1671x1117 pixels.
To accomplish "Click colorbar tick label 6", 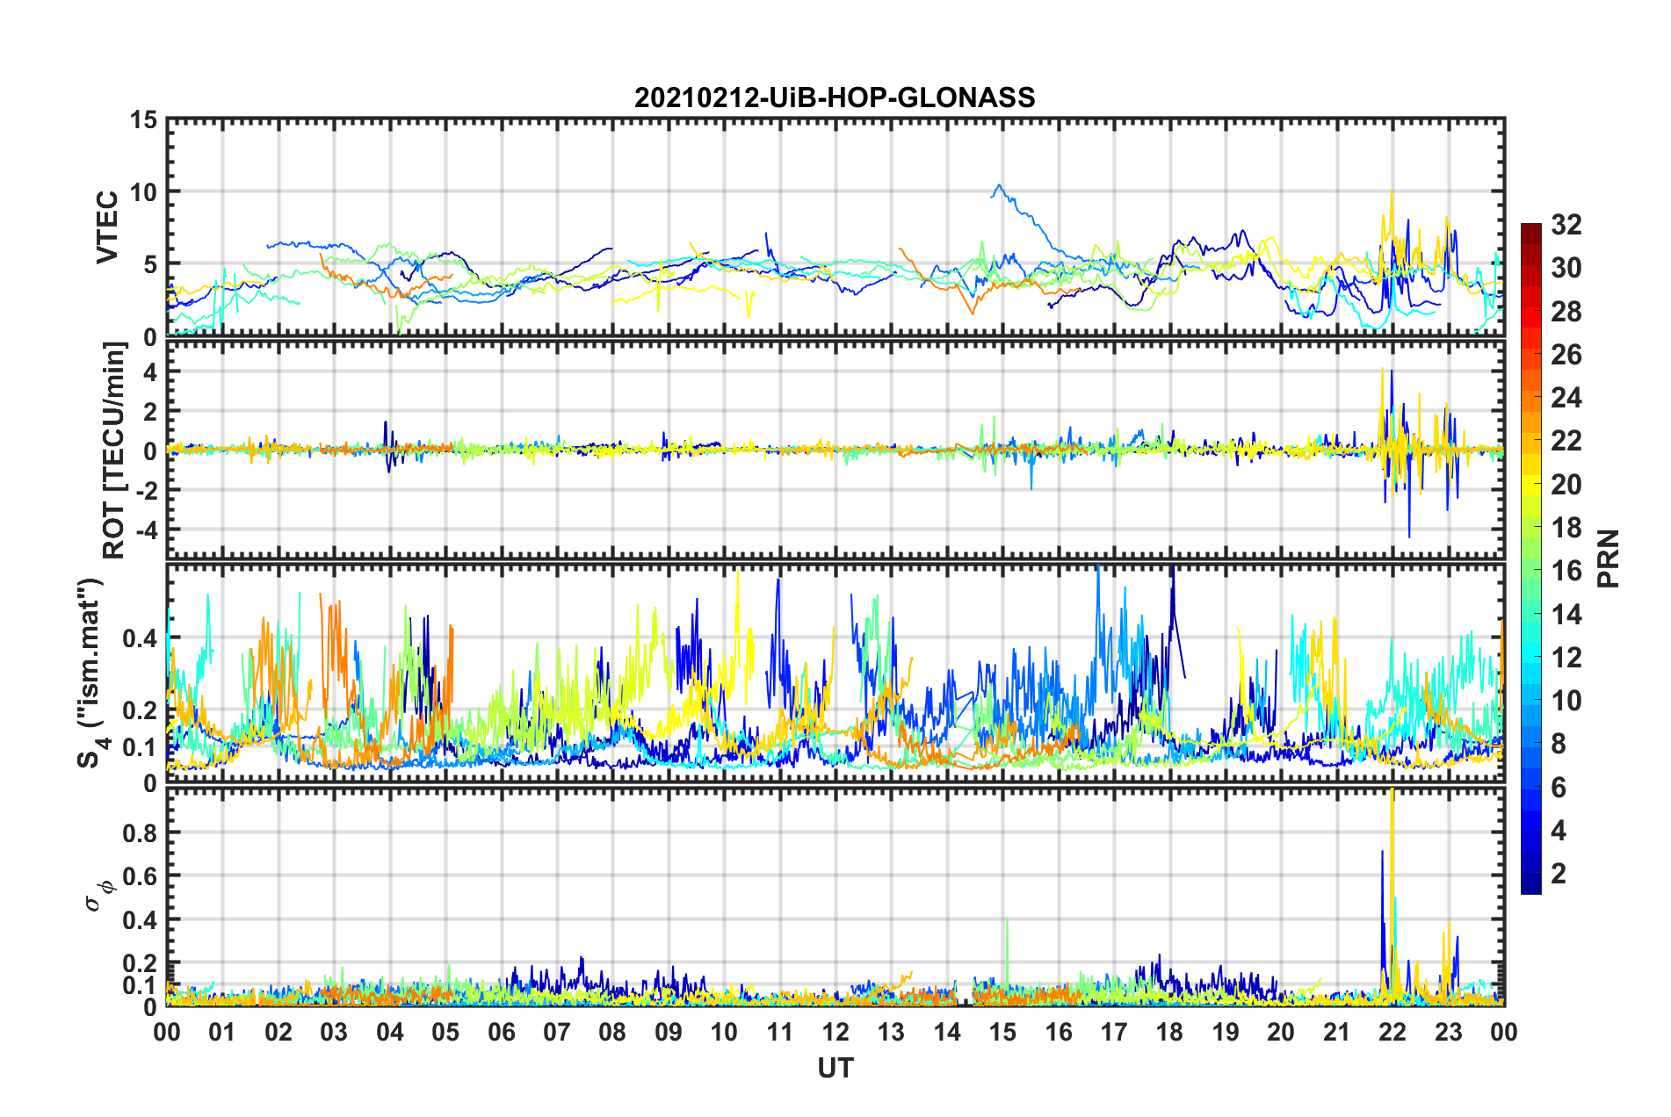I will (x=1559, y=788).
